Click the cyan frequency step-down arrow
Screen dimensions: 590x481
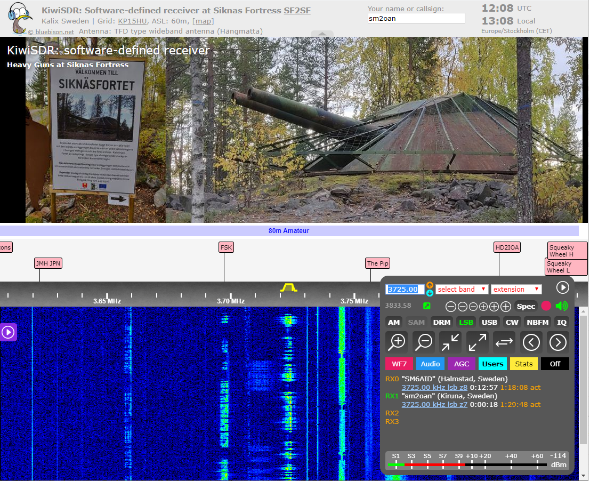tap(430, 293)
